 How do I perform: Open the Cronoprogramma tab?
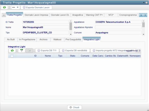(x=128, y=15)
